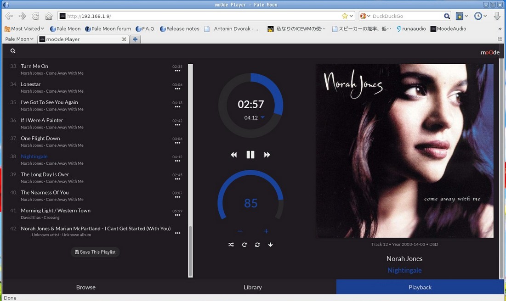Increase volume with plus button
506x301 pixels.
[x=266, y=231]
